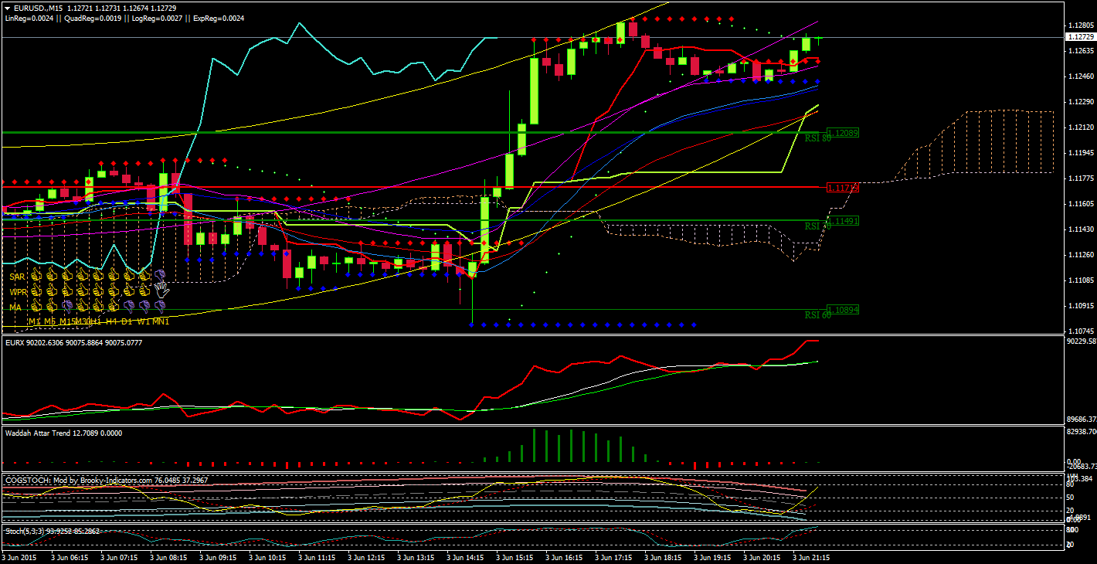
Task: Select the green 1.12089 price level label
Action: [x=842, y=133]
